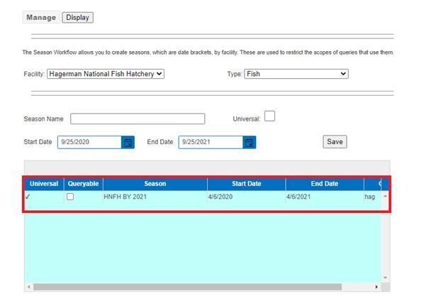
Task: Click the Queryable column header
Action: [x=83, y=183]
